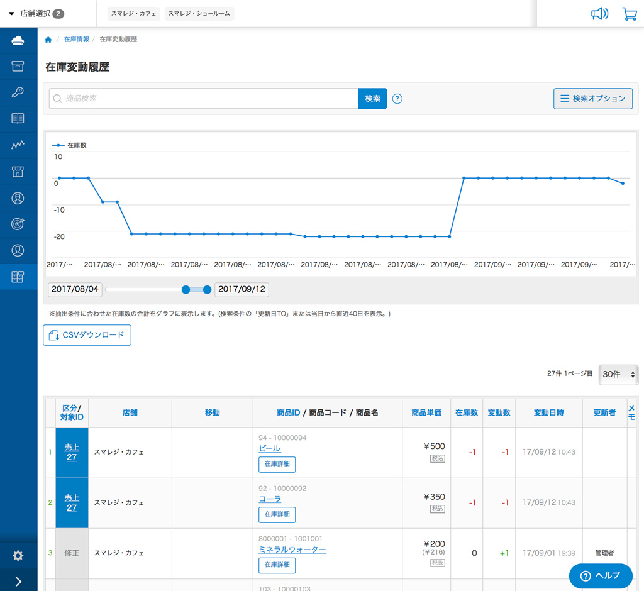644x591 pixels.
Task: Open the shopping cart icon
Action: (x=630, y=14)
